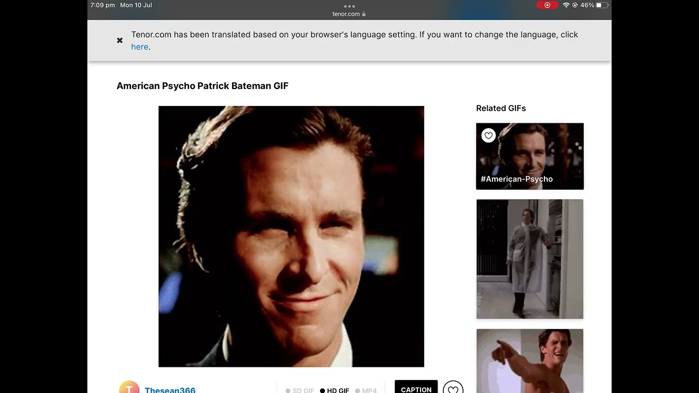Select the MP4 format option

(366, 391)
